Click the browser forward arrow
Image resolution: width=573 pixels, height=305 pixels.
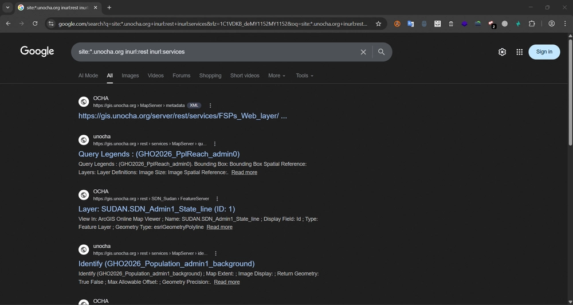[x=22, y=24]
